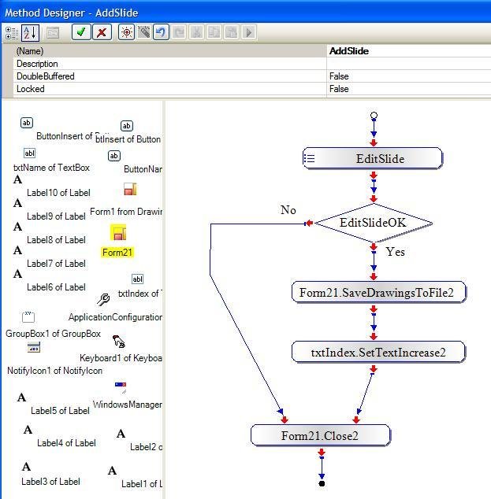Click the empty Description value field
The image size is (491, 499).
click(x=409, y=64)
